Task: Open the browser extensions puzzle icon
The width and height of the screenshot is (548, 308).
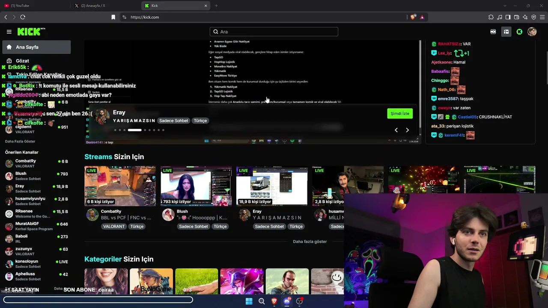Action: click(x=491, y=17)
